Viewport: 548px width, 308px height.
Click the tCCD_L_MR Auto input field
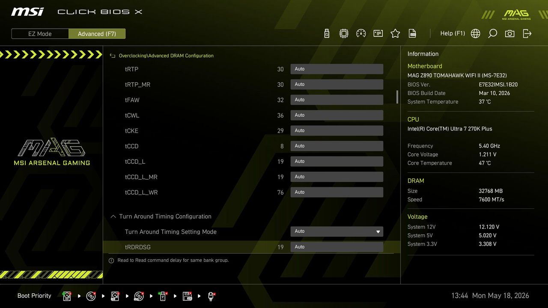tap(337, 177)
